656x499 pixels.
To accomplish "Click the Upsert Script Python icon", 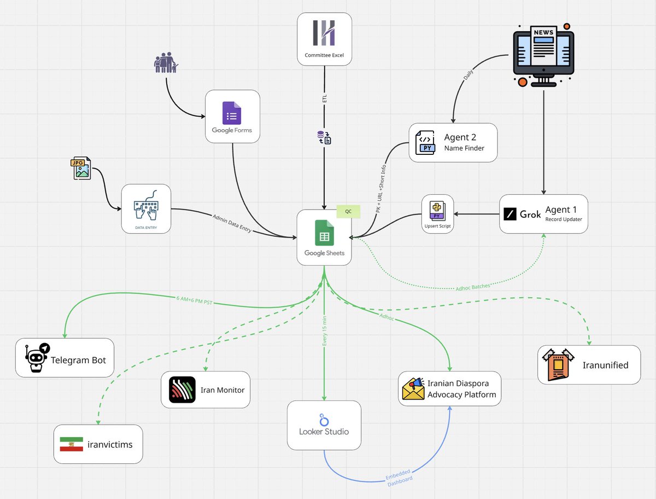I will 437,211.
